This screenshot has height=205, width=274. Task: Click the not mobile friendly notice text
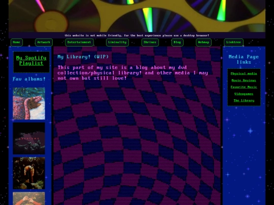coord(137,35)
